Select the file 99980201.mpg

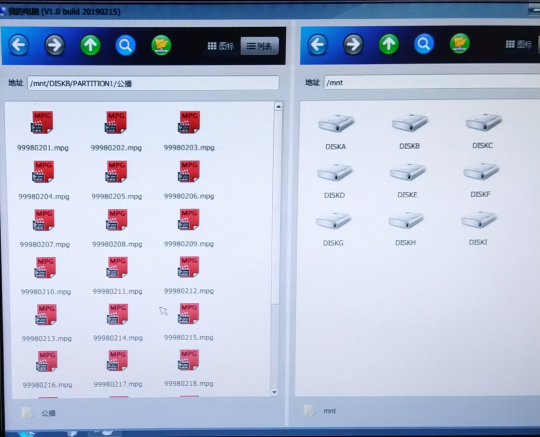click(x=42, y=130)
